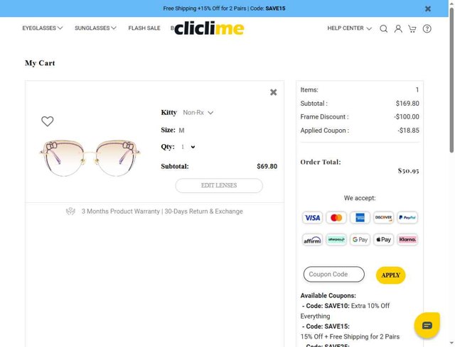Click the Klarna payment icon

pos(407,240)
